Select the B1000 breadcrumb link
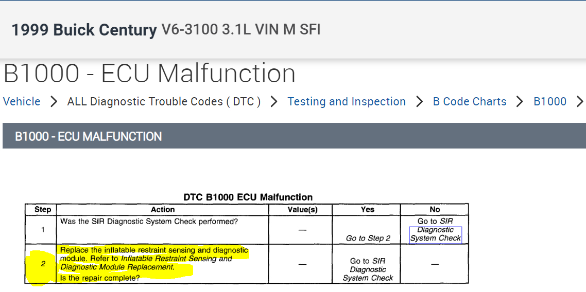This screenshot has width=586, height=292. 550,102
